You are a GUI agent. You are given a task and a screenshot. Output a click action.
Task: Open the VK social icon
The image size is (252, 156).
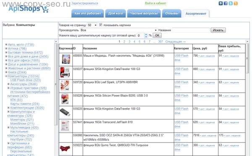pos(220,3)
